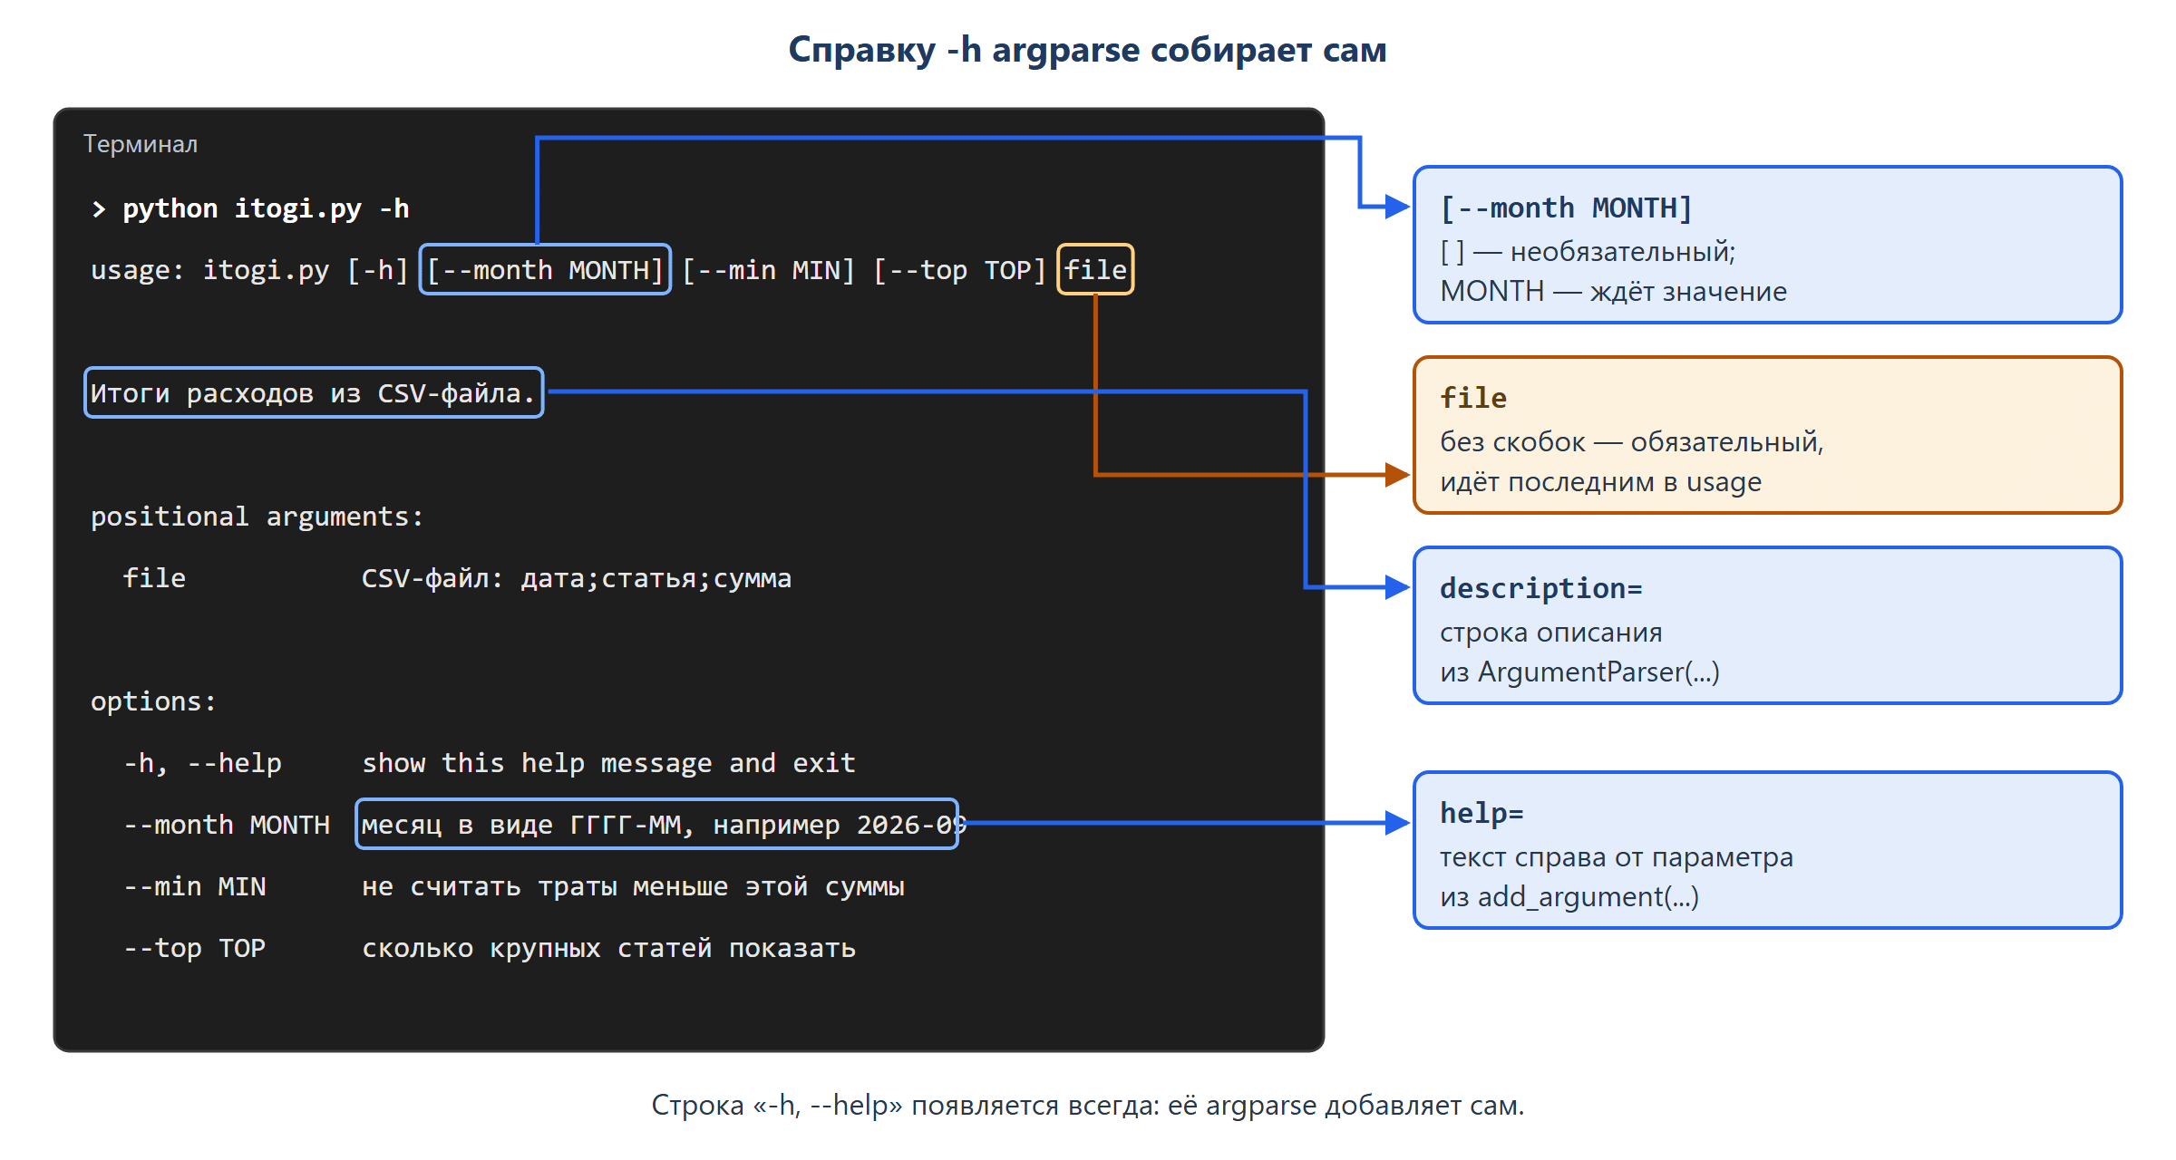Click 'show this help message and exit'
This screenshot has width=2176, height=1160.
pyautogui.click(x=608, y=763)
